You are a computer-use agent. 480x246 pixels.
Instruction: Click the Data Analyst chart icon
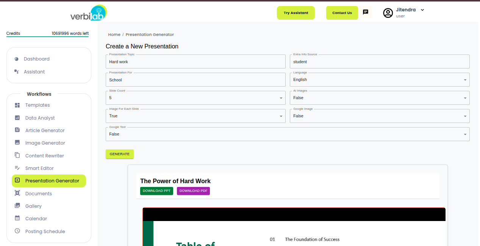(17, 118)
